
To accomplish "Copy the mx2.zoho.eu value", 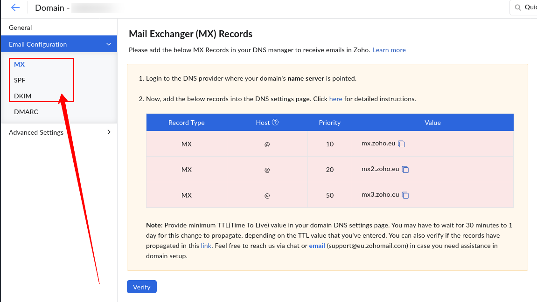I will click(x=405, y=170).
